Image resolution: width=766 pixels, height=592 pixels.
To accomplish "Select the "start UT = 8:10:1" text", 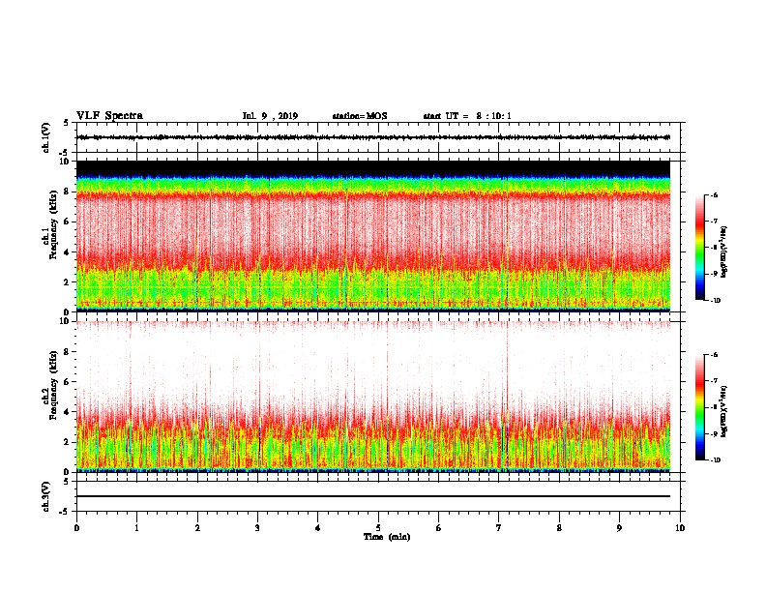I will pos(467,116).
